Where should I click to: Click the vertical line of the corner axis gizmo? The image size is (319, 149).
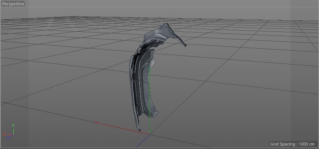[13, 131]
